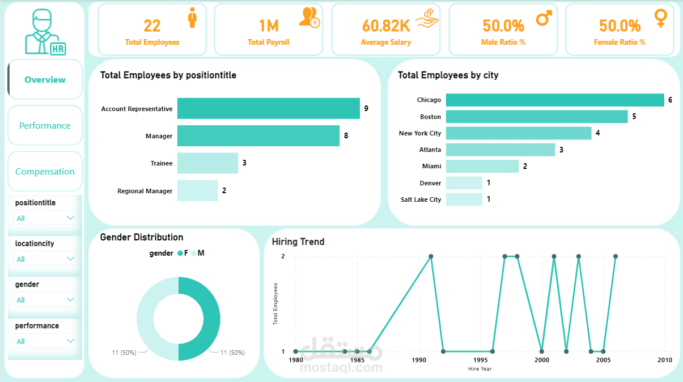Click the 60.82K Average Salary value

[x=385, y=26]
